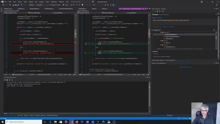Viewport: 220px width, 124px height.
Task: Click the Windows taskbar search box
Action: click(x=24, y=122)
